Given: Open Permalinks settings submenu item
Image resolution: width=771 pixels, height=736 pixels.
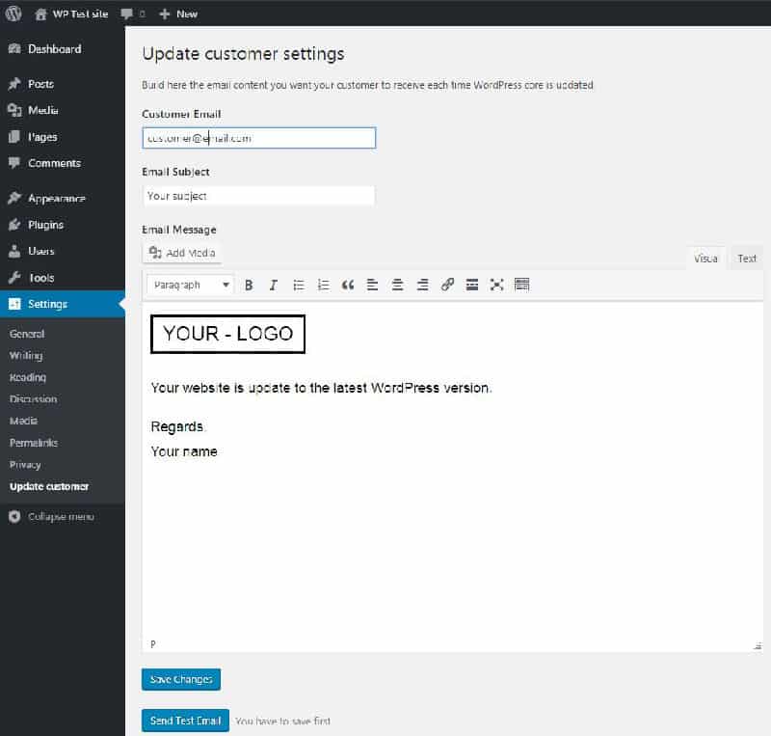Looking at the screenshot, I should (x=34, y=443).
